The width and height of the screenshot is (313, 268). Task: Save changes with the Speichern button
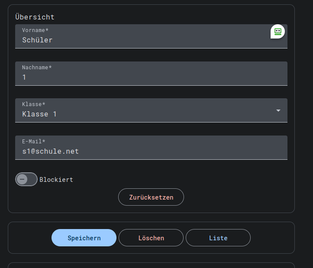click(84, 238)
